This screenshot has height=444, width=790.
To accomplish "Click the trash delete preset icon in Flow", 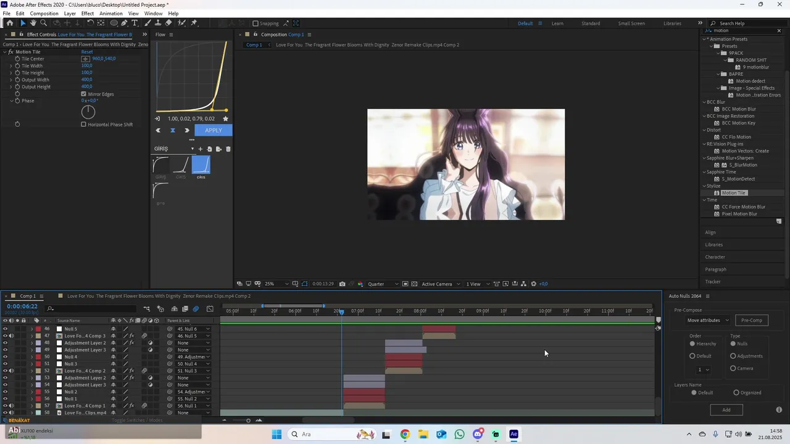I will (x=228, y=149).
